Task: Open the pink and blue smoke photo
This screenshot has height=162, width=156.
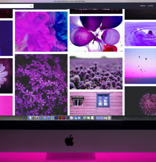Action: pos(41,31)
